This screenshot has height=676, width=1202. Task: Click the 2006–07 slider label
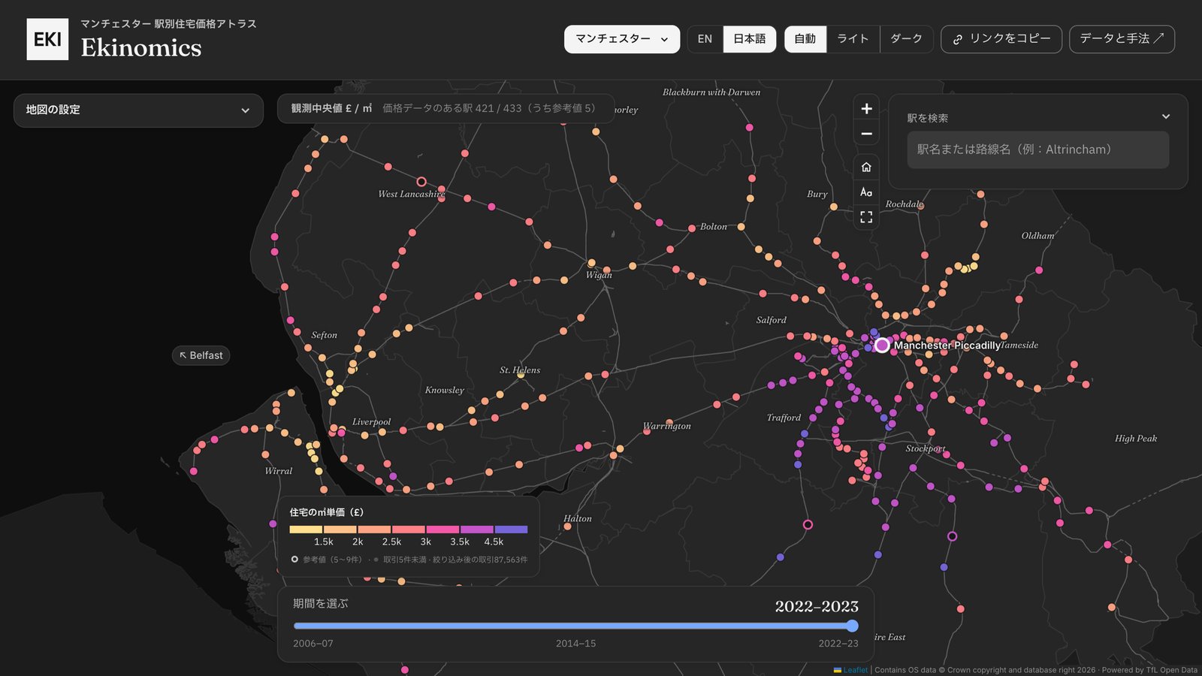coord(313,644)
